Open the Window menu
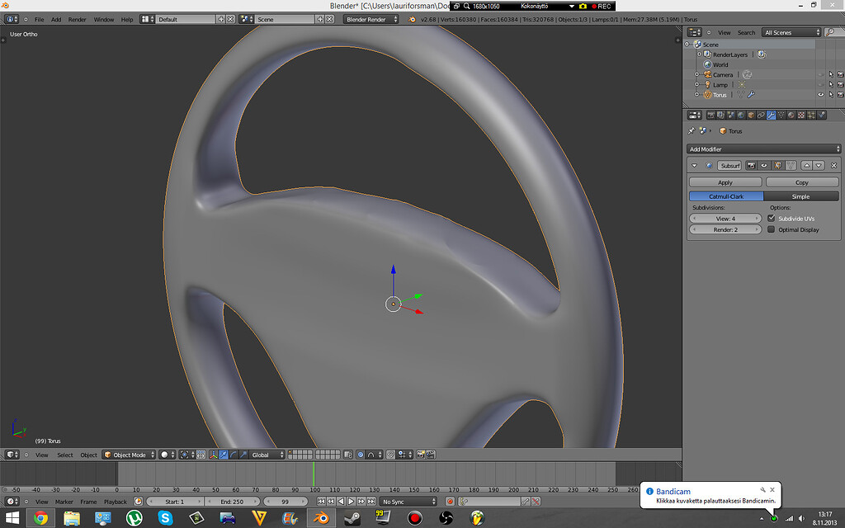845x528 pixels. pos(103,20)
